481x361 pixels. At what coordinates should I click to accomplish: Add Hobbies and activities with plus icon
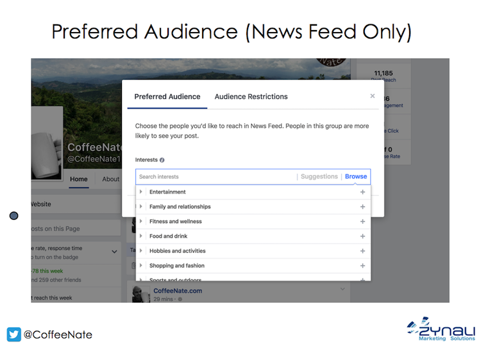click(x=362, y=251)
